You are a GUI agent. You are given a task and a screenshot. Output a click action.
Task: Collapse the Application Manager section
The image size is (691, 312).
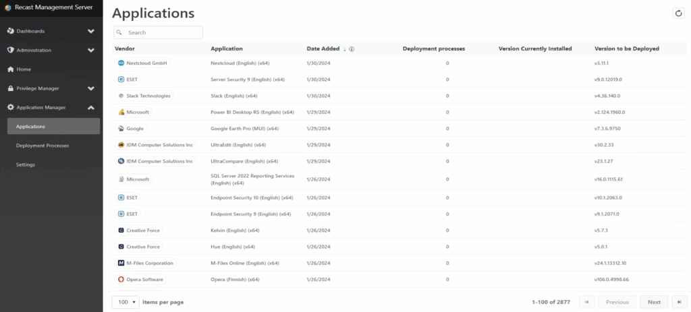pyautogui.click(x=91, y=107)
